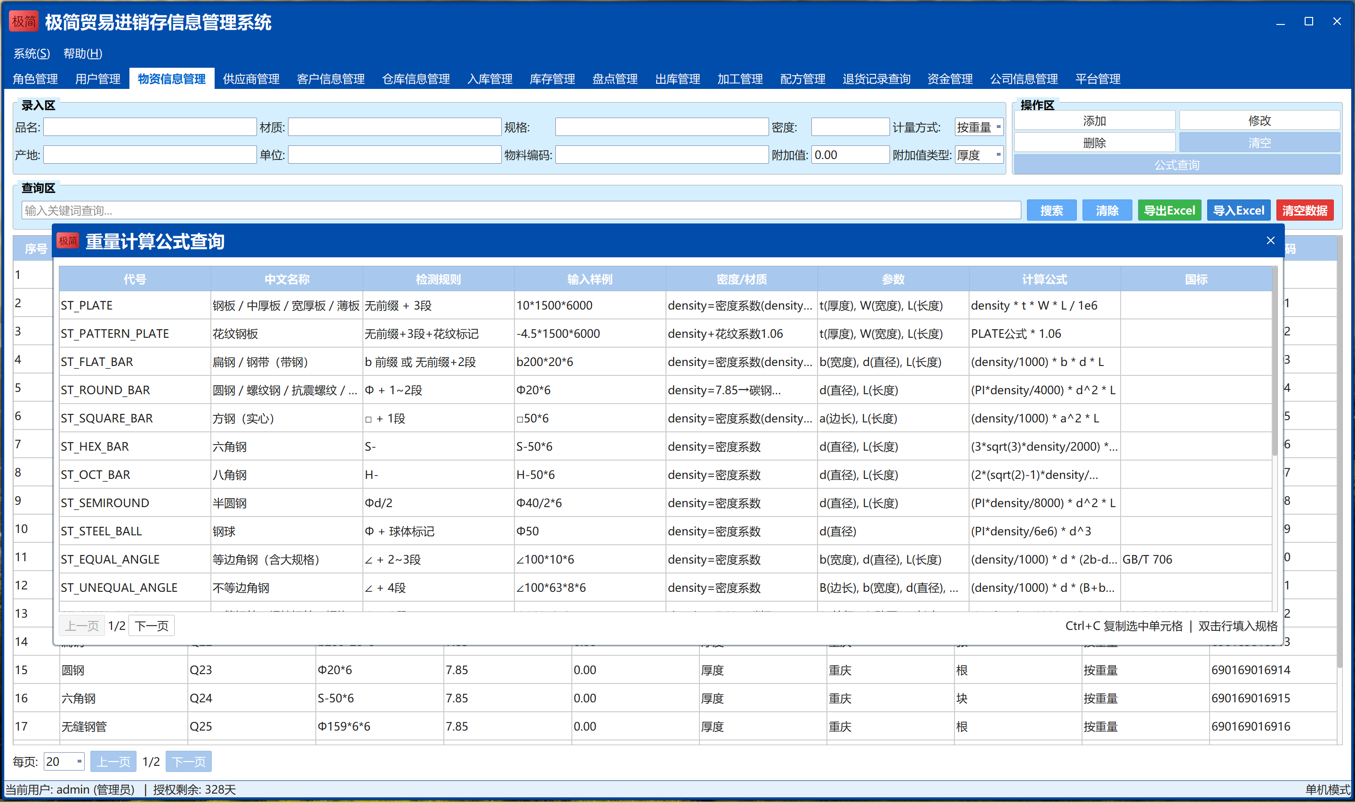The height and width of the screenshot is (803, 1355).
Task: Click 下一页 in the formula dialog
Action: pos(152,626)
